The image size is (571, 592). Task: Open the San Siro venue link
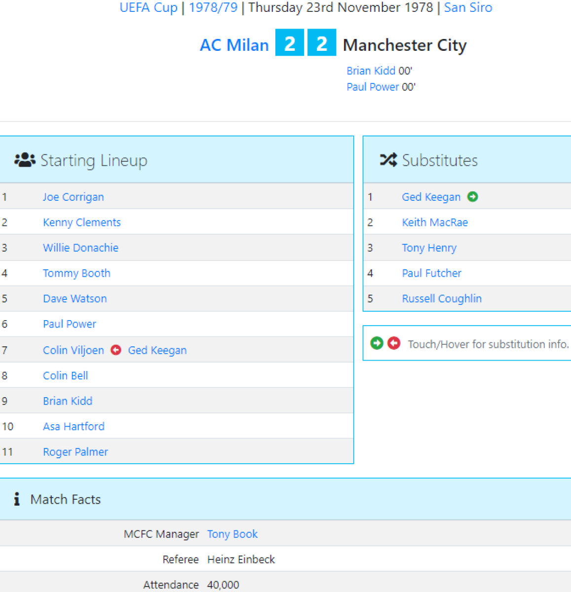[468, 7]
